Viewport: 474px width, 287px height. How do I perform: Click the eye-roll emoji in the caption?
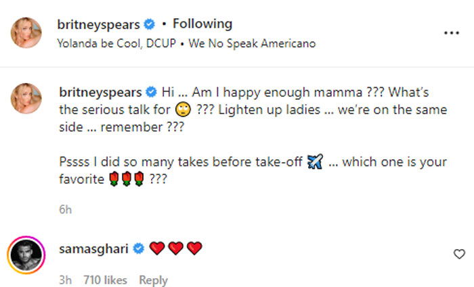pos(184,111)
